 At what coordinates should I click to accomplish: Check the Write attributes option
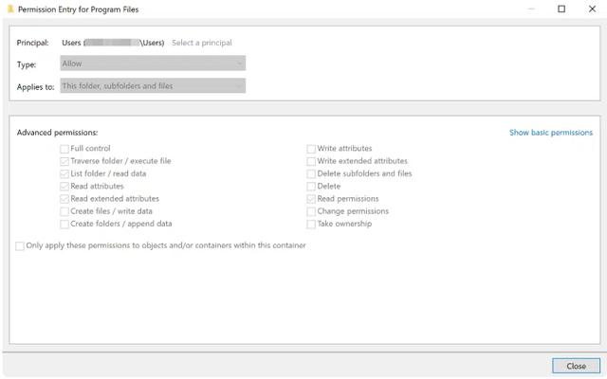[x=311, y=149]
